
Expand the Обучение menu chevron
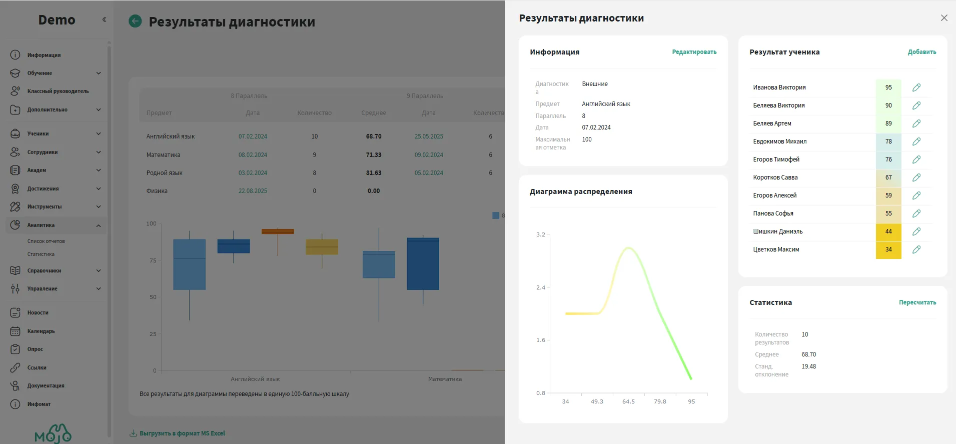(x=99, y=73)
